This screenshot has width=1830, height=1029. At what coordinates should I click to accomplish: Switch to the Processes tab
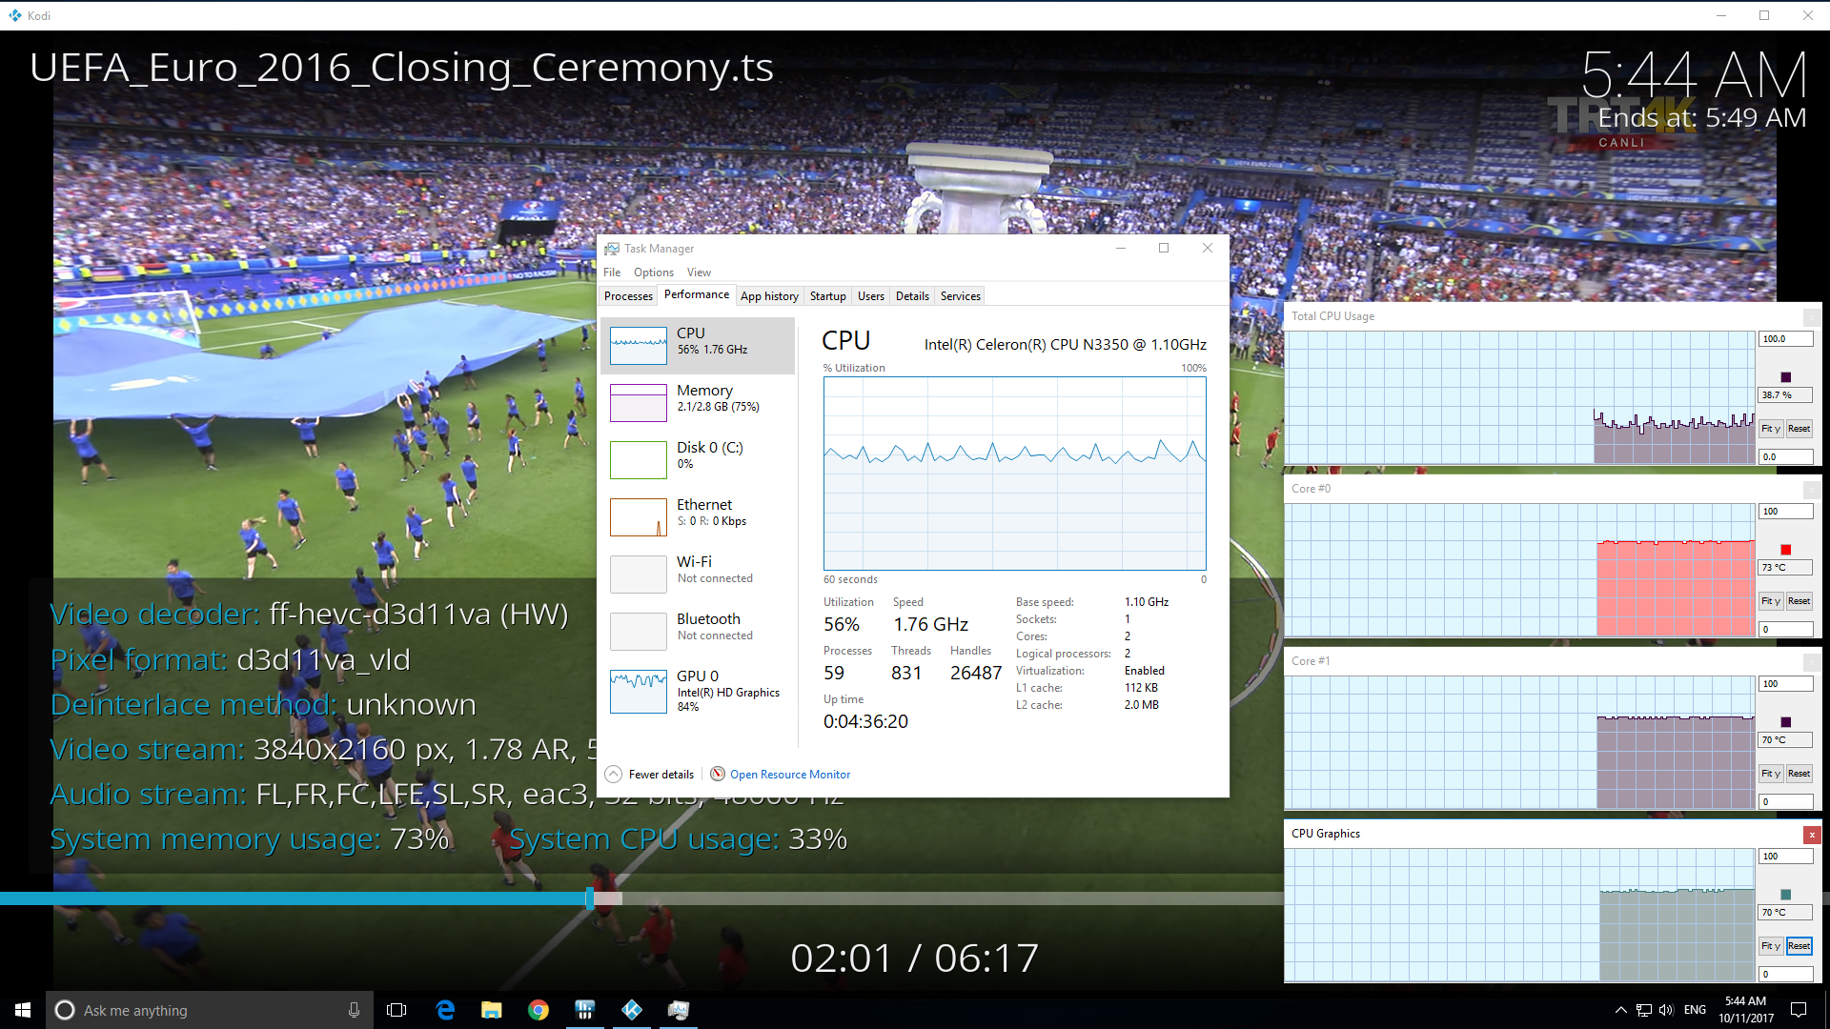click(x=628, y=296)
